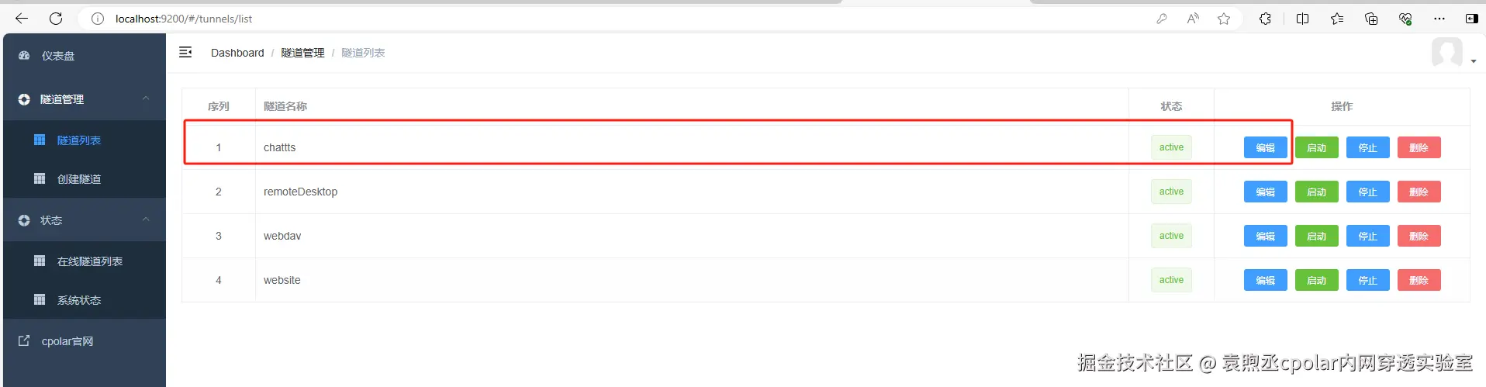
Task: Click the Dashboard breadcrumb link
Action: coord(237,53)
